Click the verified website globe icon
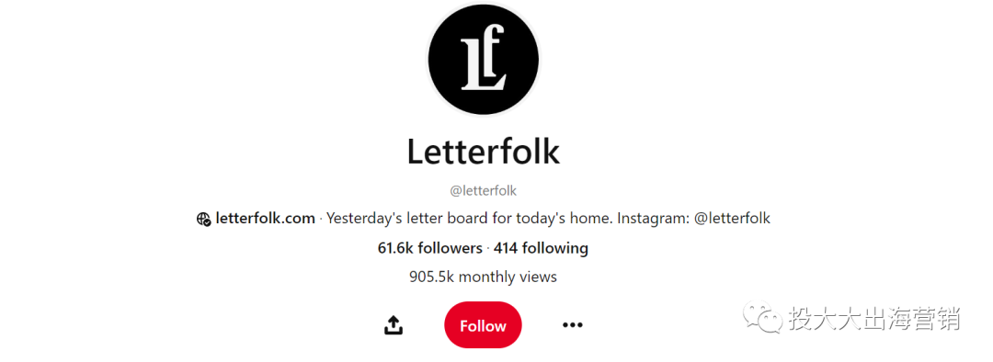The height and width of the screenshot is (362, 993). tap(204, 219)
